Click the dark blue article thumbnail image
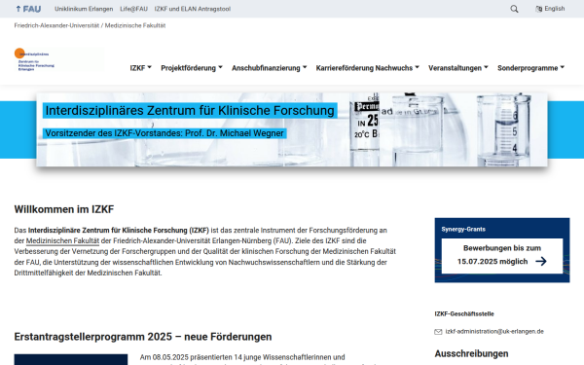 pos(71,359)
